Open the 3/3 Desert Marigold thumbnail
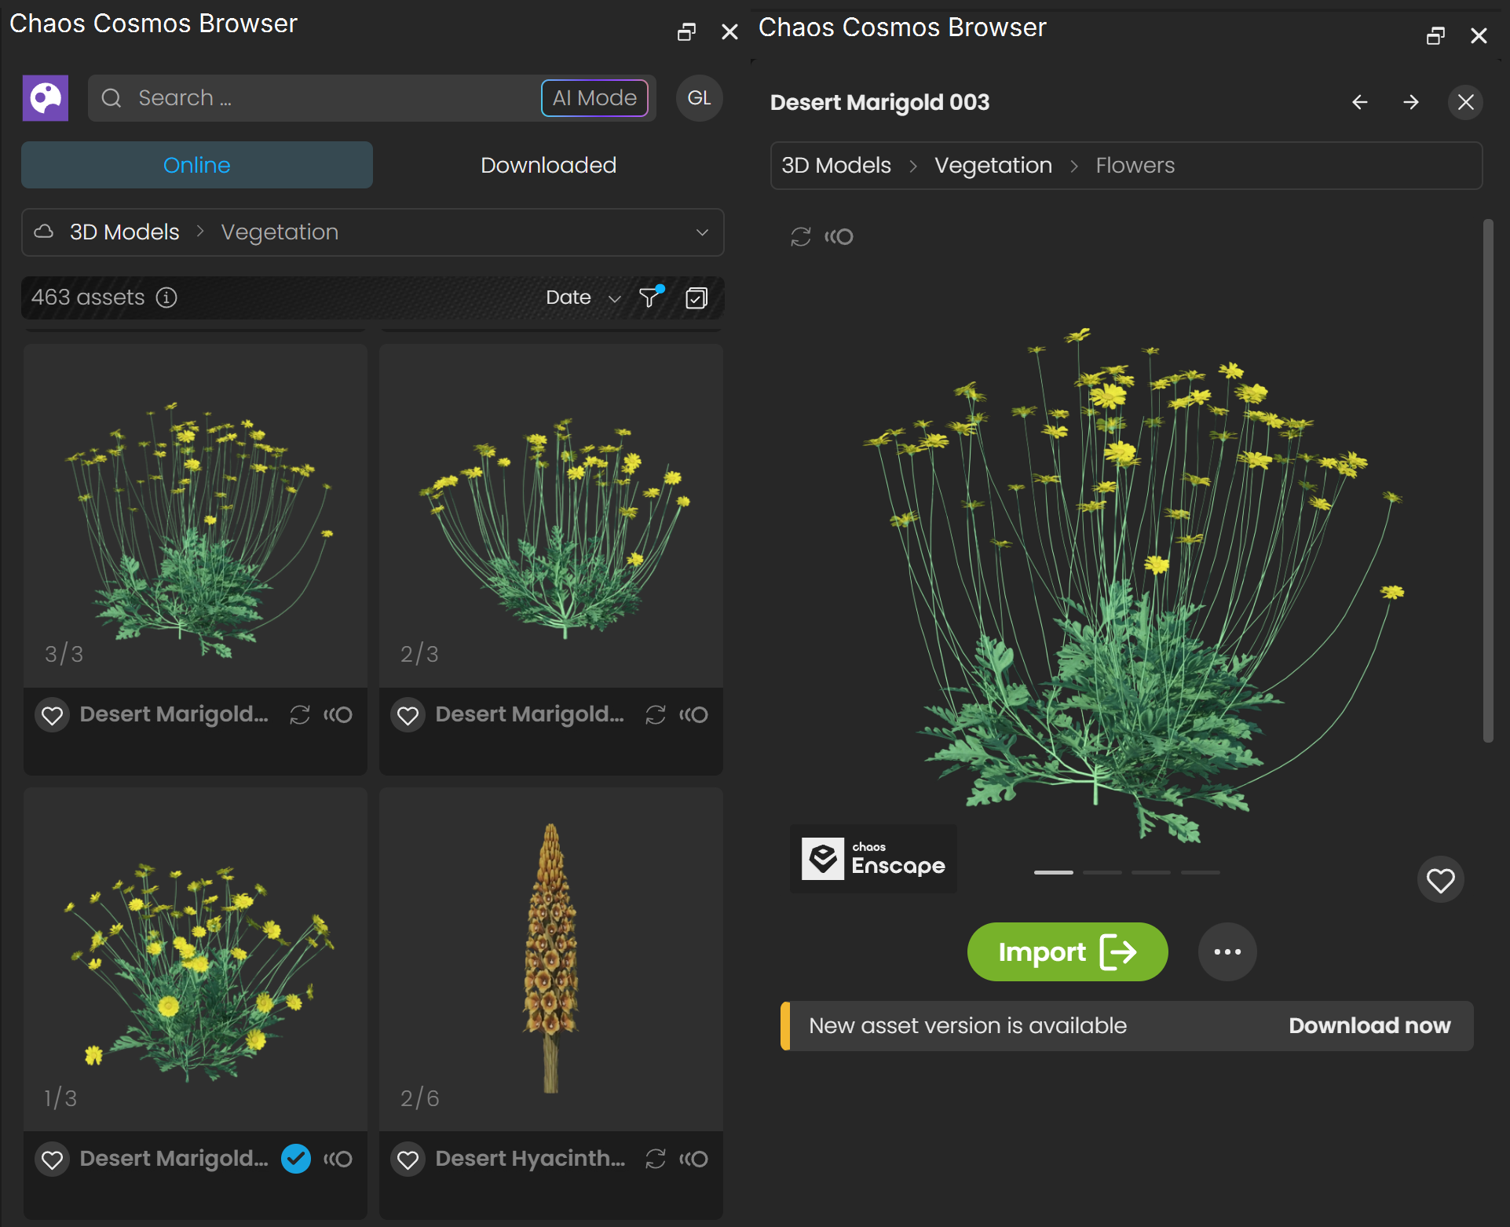Viewport: 1510px width, 1227px height. [196, 516]
